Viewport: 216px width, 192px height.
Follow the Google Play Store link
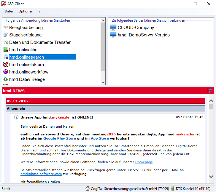coord(60,138)
